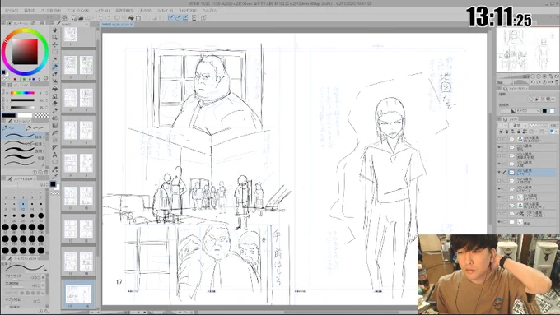Click the Open file folder icon
Viewport: 560px width, 315px height.
81,17
